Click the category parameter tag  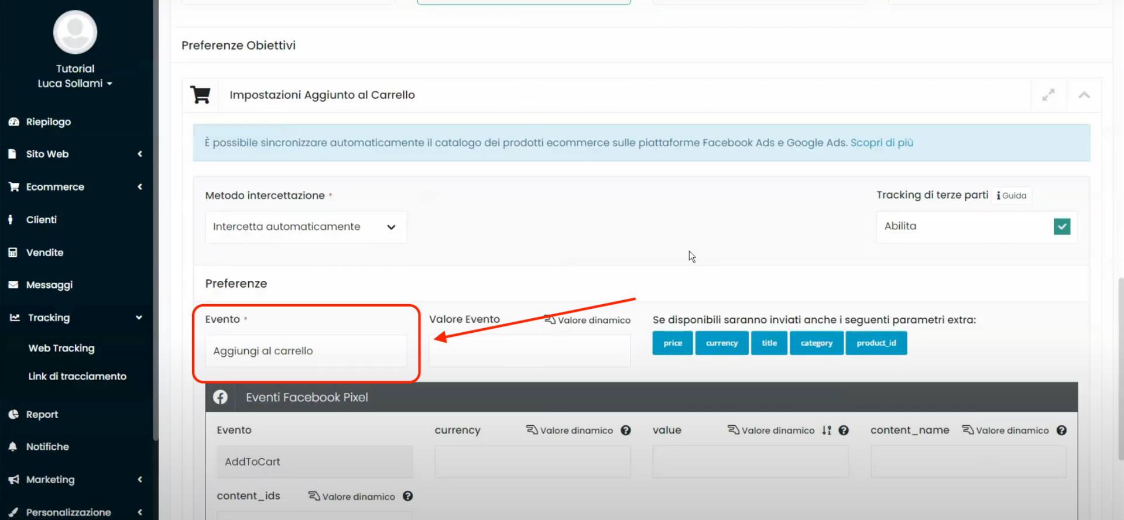coord(817,343)
